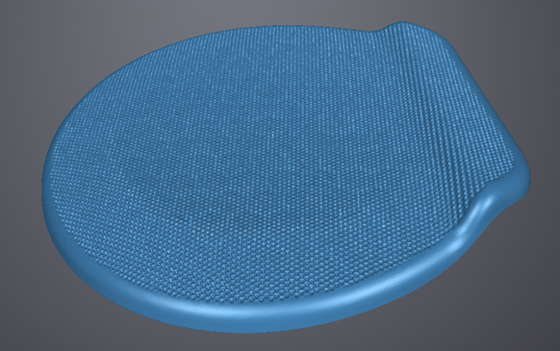Click the center of the blue textured model
Viewport: 560px width, 351px height.
[x=273, y=175]
